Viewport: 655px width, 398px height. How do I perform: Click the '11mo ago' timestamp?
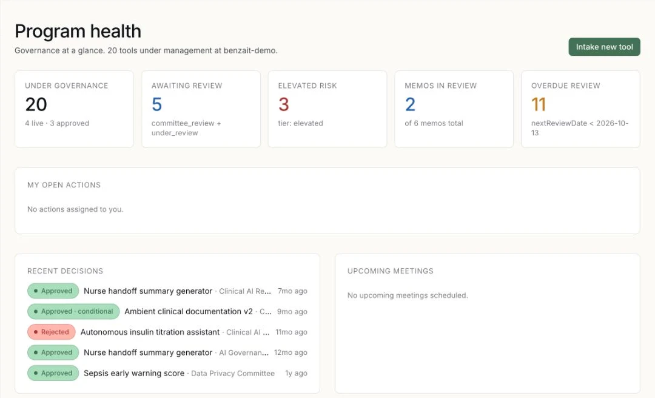click(x=291, y=332)
